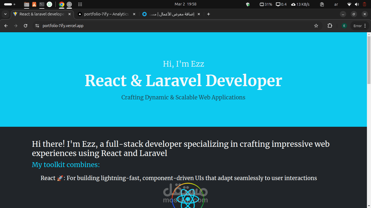
Task: Open the Extensions puzzle icon
Action: 330,26
